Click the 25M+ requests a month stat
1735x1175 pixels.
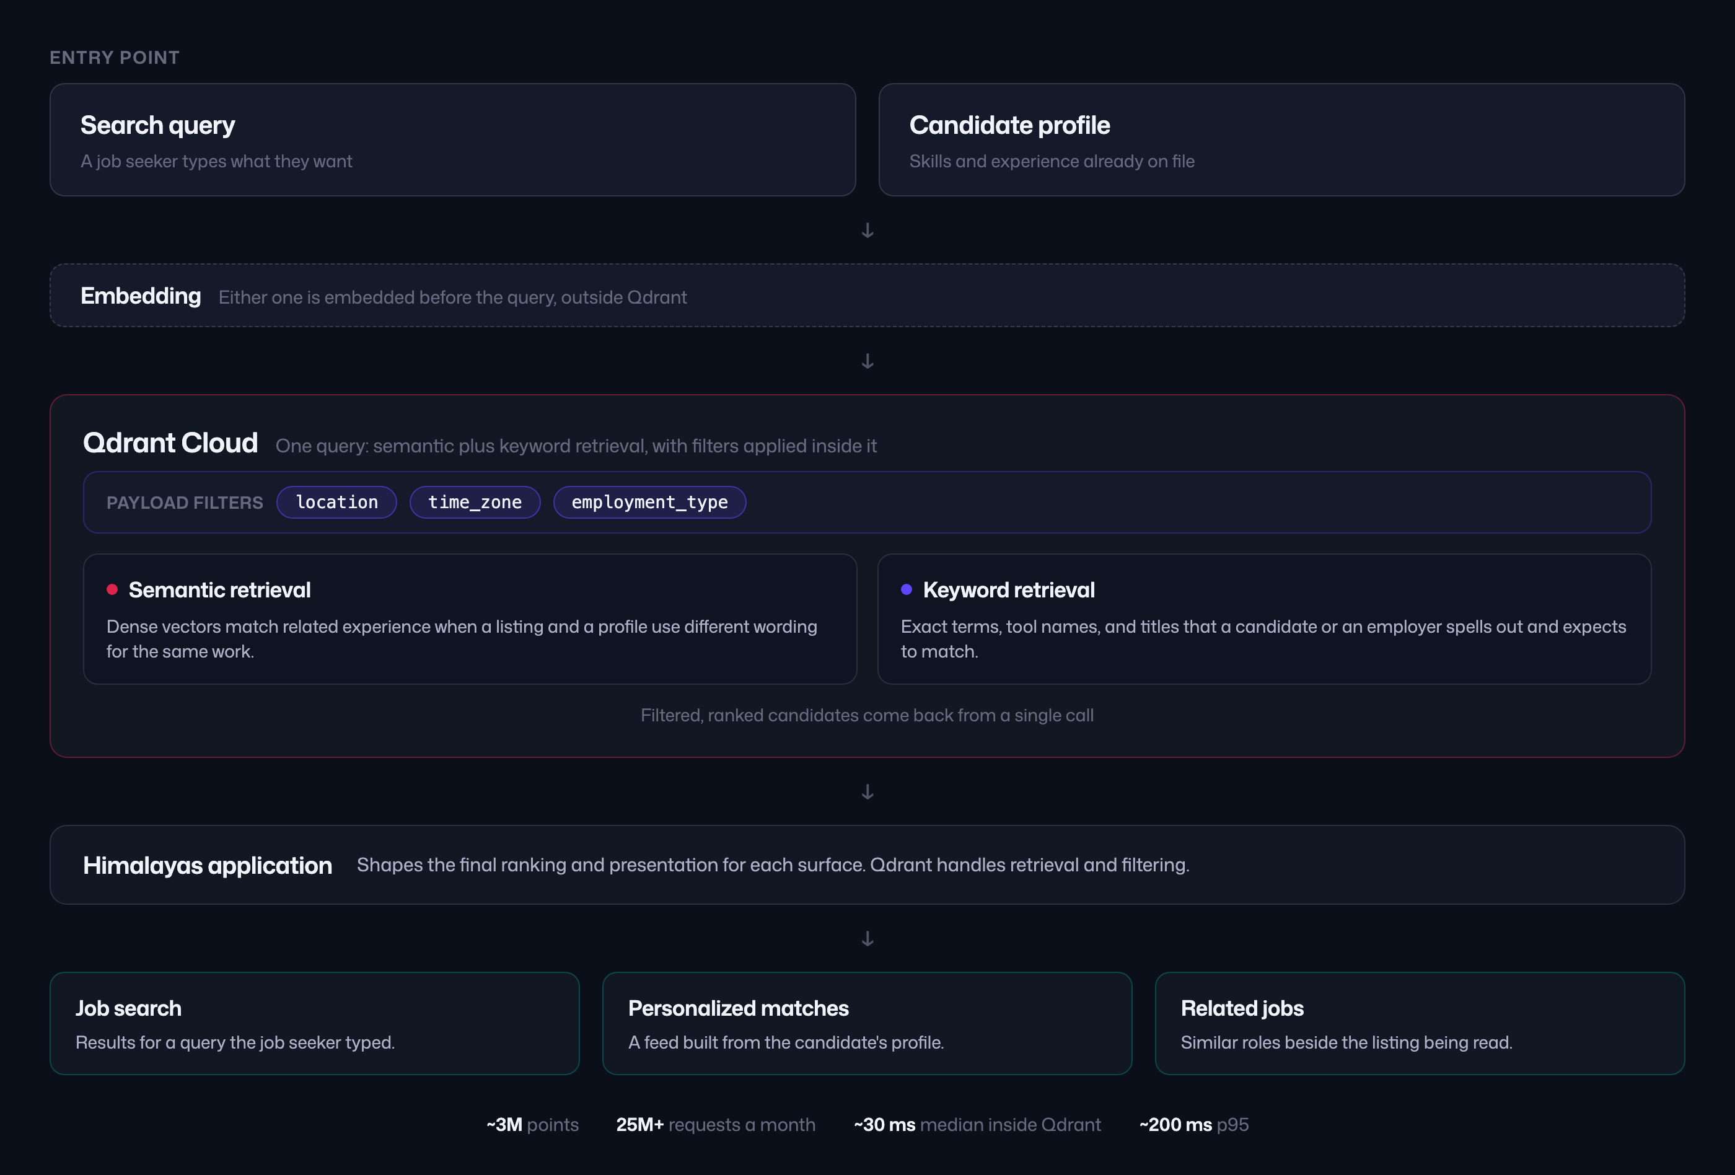click(x=715, y=1125)
